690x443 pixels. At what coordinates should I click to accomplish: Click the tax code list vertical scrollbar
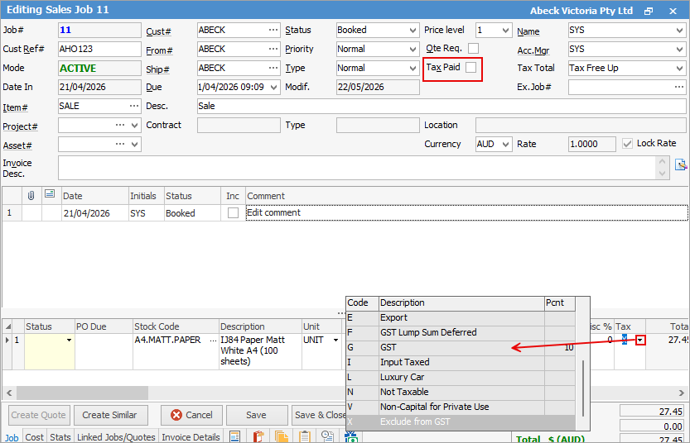pos(583,388)
